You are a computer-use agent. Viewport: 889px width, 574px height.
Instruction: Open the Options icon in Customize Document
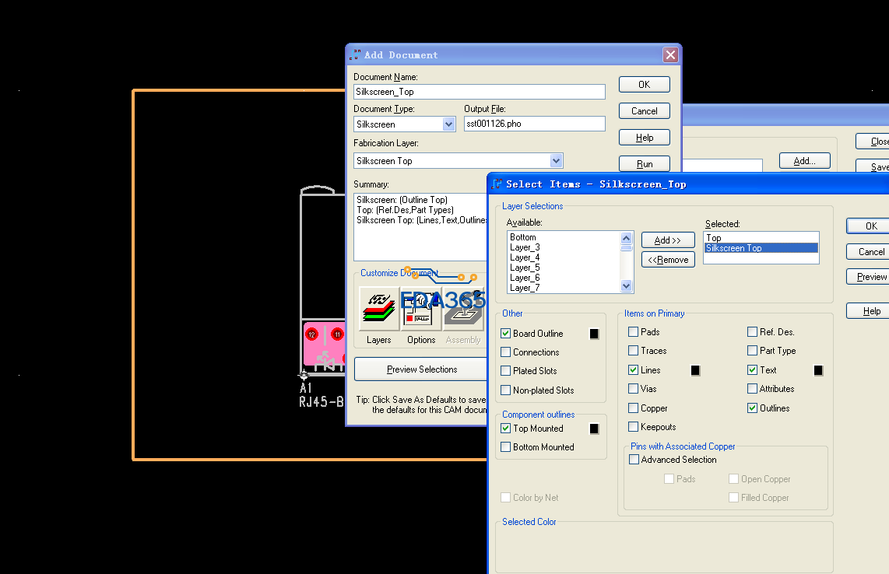(x=421, y=310)
